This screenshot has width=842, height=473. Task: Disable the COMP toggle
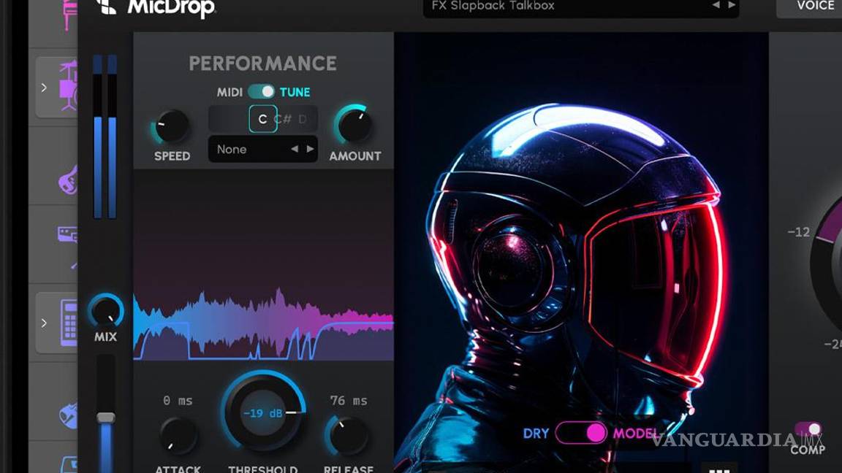pos(808,430)
